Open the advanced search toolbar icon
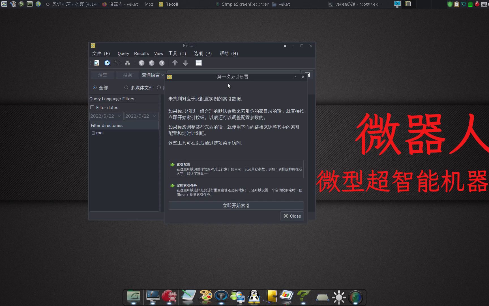489x306 pixels. click(x=97, y=63)
